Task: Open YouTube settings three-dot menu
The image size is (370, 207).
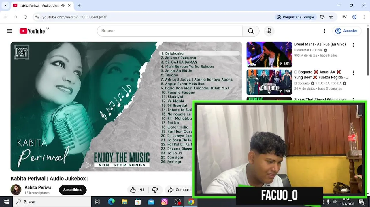Action: pos(325,31)
